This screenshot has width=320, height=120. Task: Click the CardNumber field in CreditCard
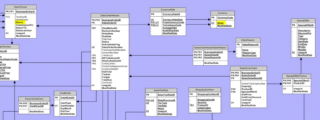(67, 105)
